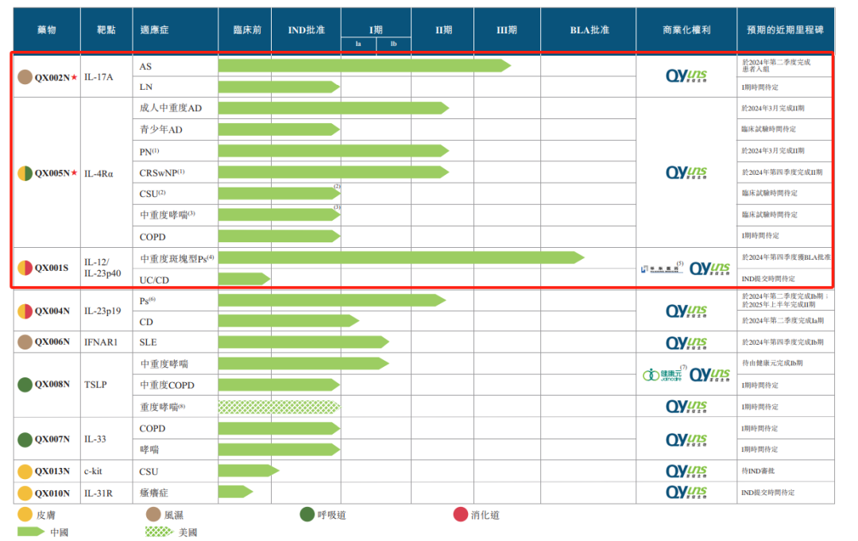Click the Huadong Medicine logo in QX001S row
858x541 pixels.
tap(662, 269)
